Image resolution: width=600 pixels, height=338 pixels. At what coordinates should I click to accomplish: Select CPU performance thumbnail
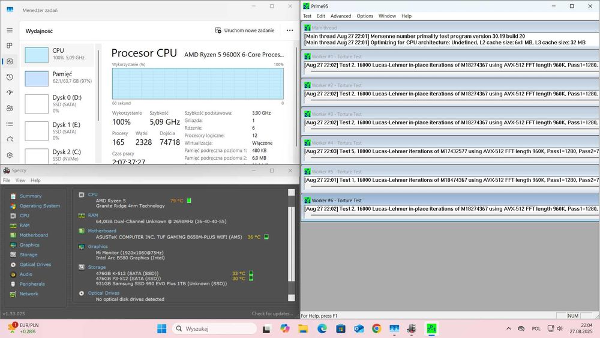coord(37,55)
